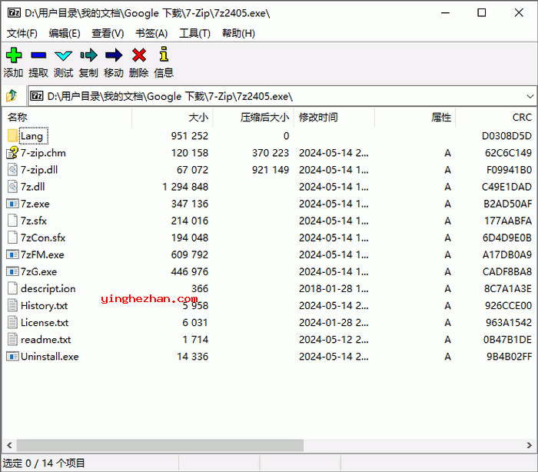Sort by the 压缩后大小 column header

point(253,118)
